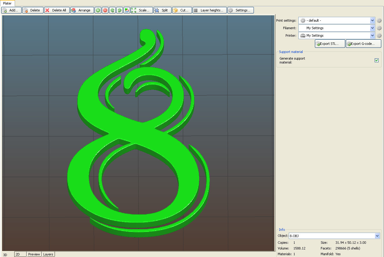
Task: Click the Export STL button
Action: [330, 43]
